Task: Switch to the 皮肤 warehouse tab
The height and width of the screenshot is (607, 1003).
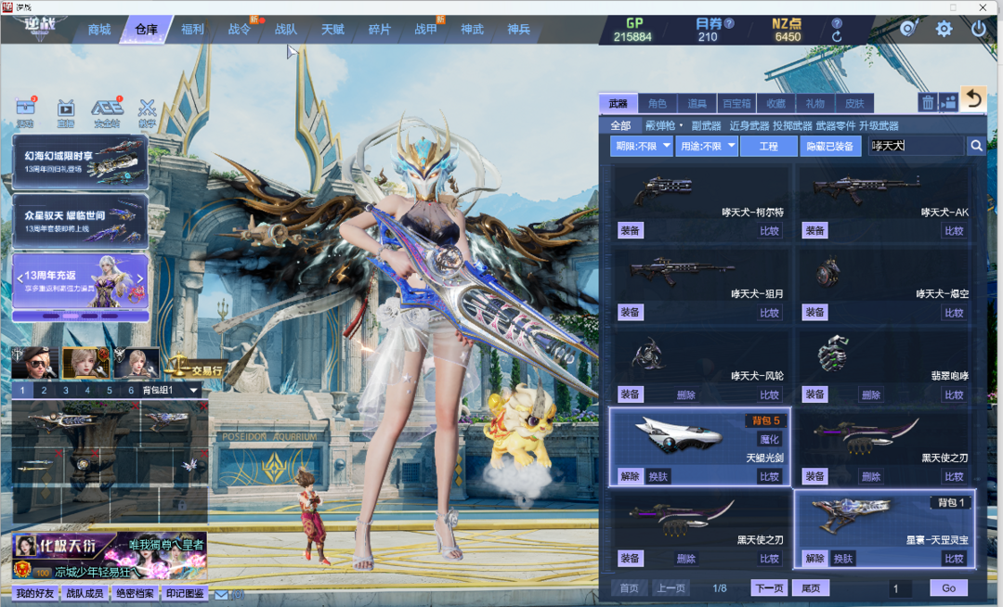Action: [854, 104]
